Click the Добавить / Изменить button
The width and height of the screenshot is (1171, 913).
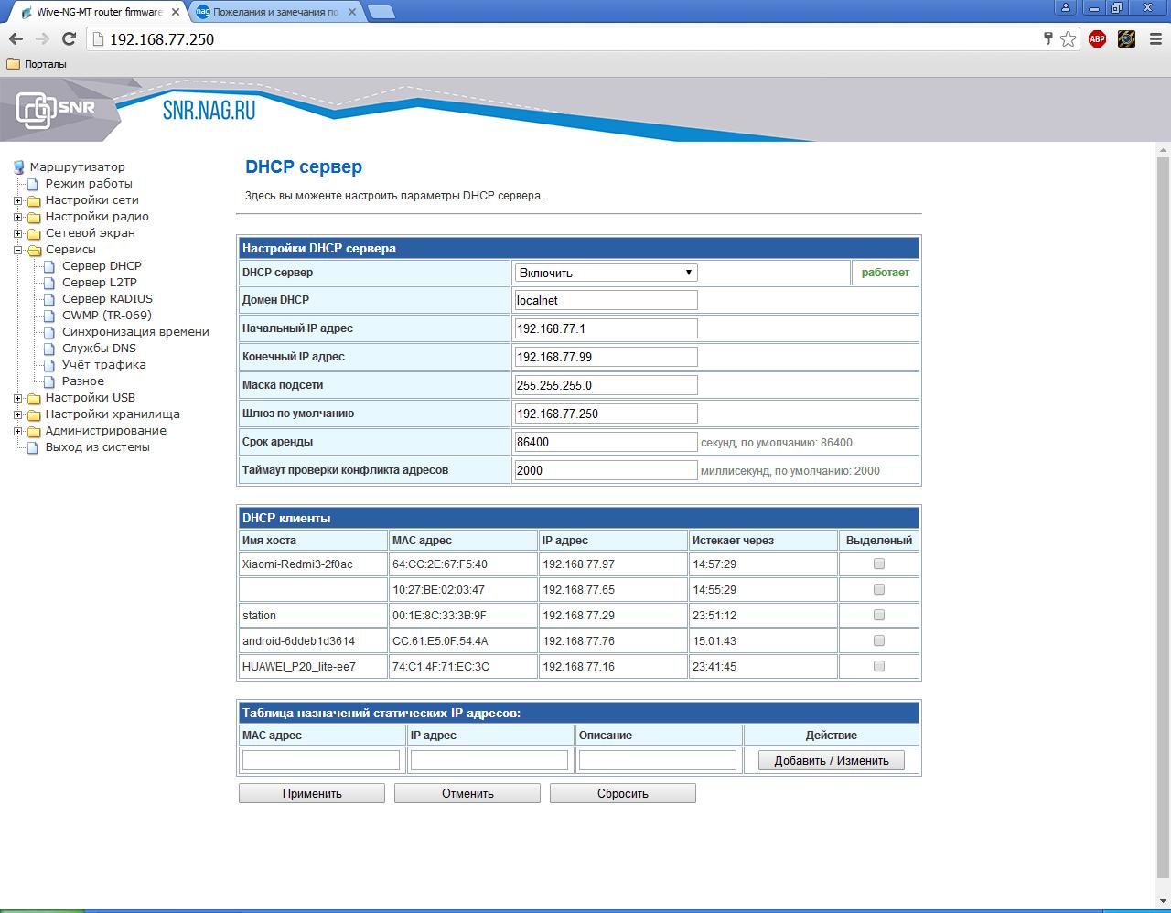tap(832, 760)
